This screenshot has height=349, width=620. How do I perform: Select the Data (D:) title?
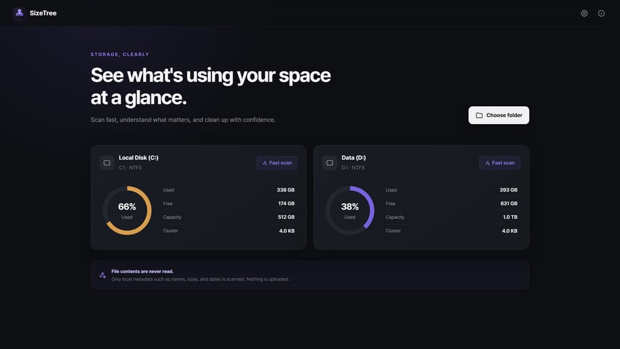[x=354, y=158]
